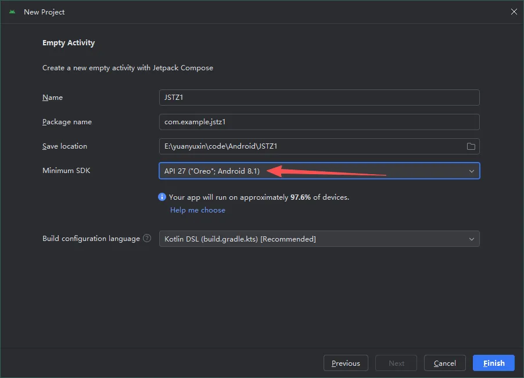Click the blue info icon near device coverage

click(161, 197)
